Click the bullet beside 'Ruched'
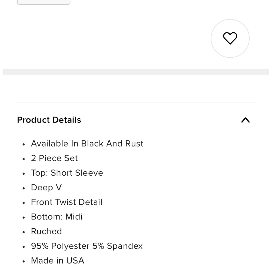The height and width of the screenshot is (272, 272). pyautogui.click(x=24, y=232)
